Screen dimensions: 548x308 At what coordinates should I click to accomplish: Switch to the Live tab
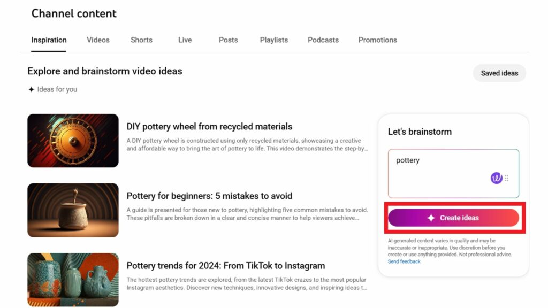184,40
